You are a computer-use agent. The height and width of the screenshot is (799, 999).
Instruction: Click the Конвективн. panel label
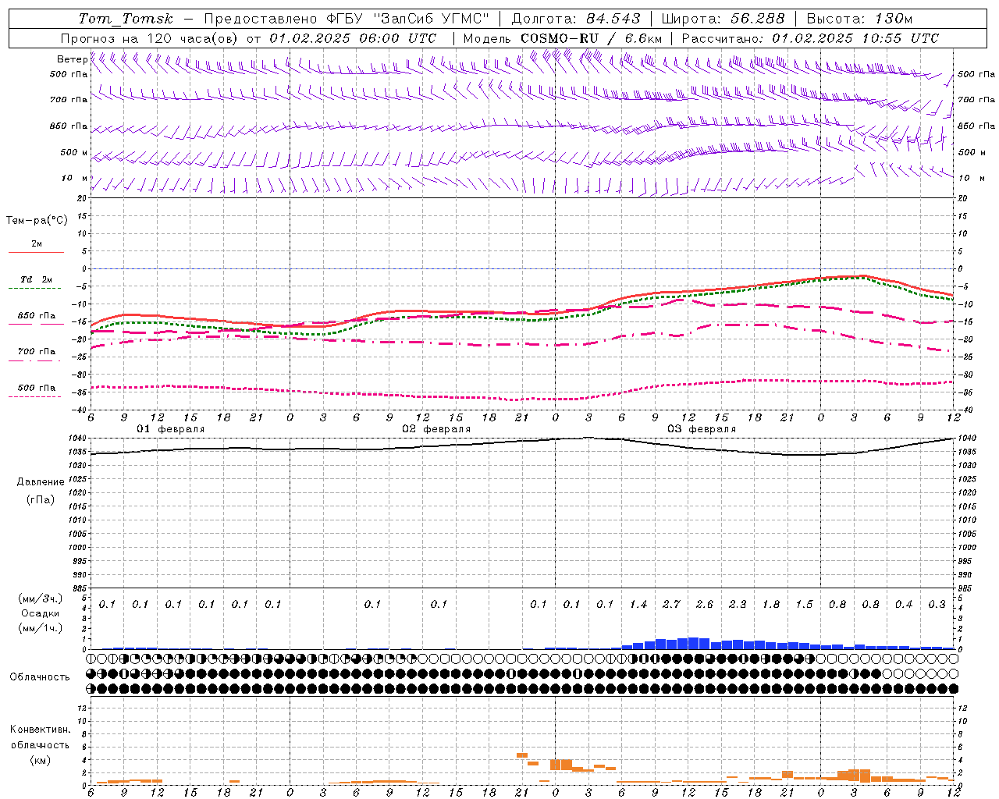(x=40, y=730)
